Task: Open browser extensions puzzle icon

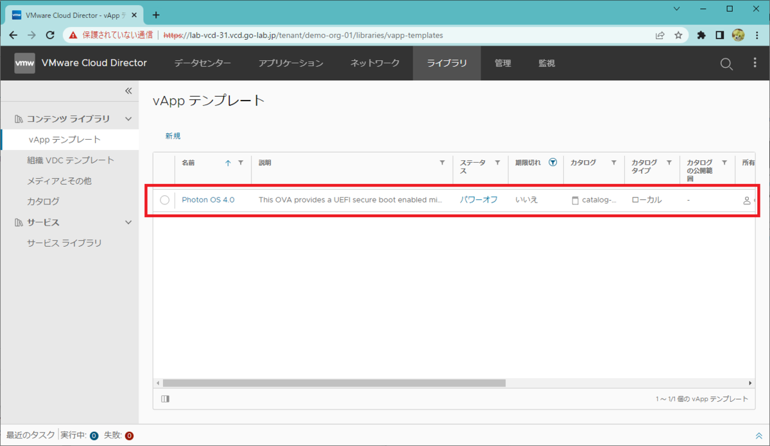Action: (x=701, y=35)
